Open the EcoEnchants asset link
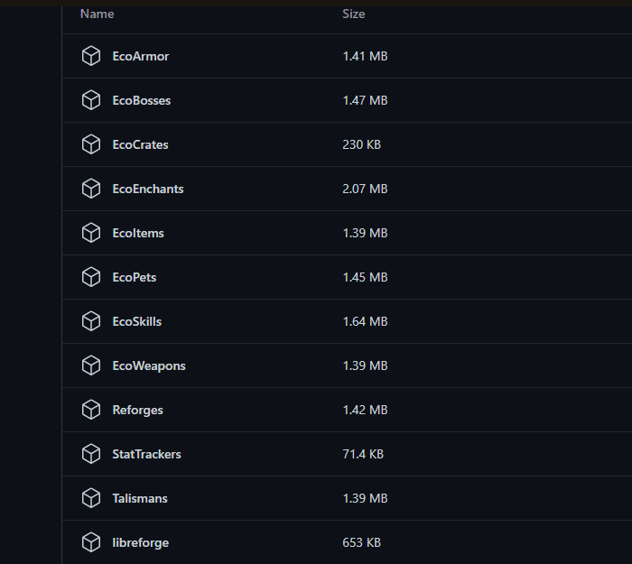The width and height of the screenshot is (632, 564). click(147, 189)
